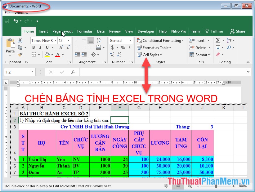Open Font dialog launcher

tap(70, 62)
